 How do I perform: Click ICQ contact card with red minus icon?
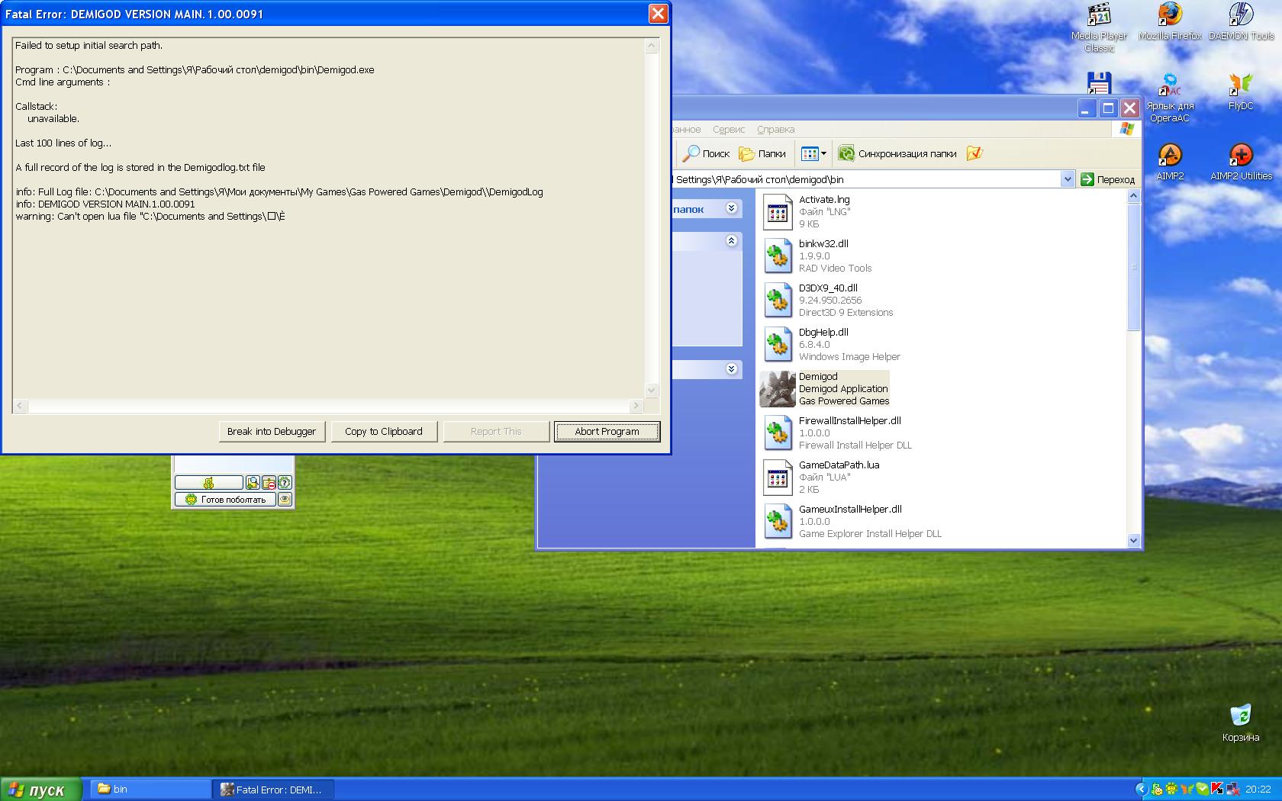[269, 482]
